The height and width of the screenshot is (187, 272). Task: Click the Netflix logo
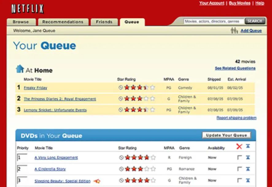(x=27, y=9)
